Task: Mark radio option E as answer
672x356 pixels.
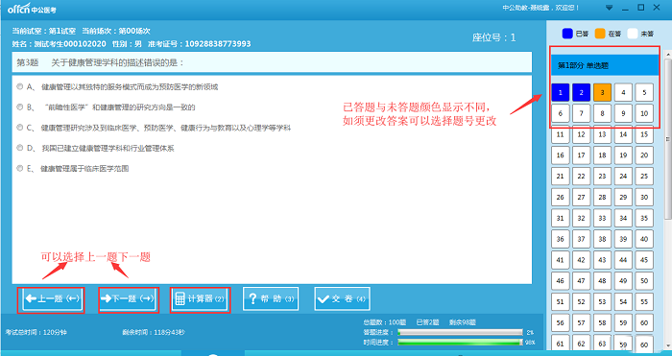Action: (x=20, y=168)
